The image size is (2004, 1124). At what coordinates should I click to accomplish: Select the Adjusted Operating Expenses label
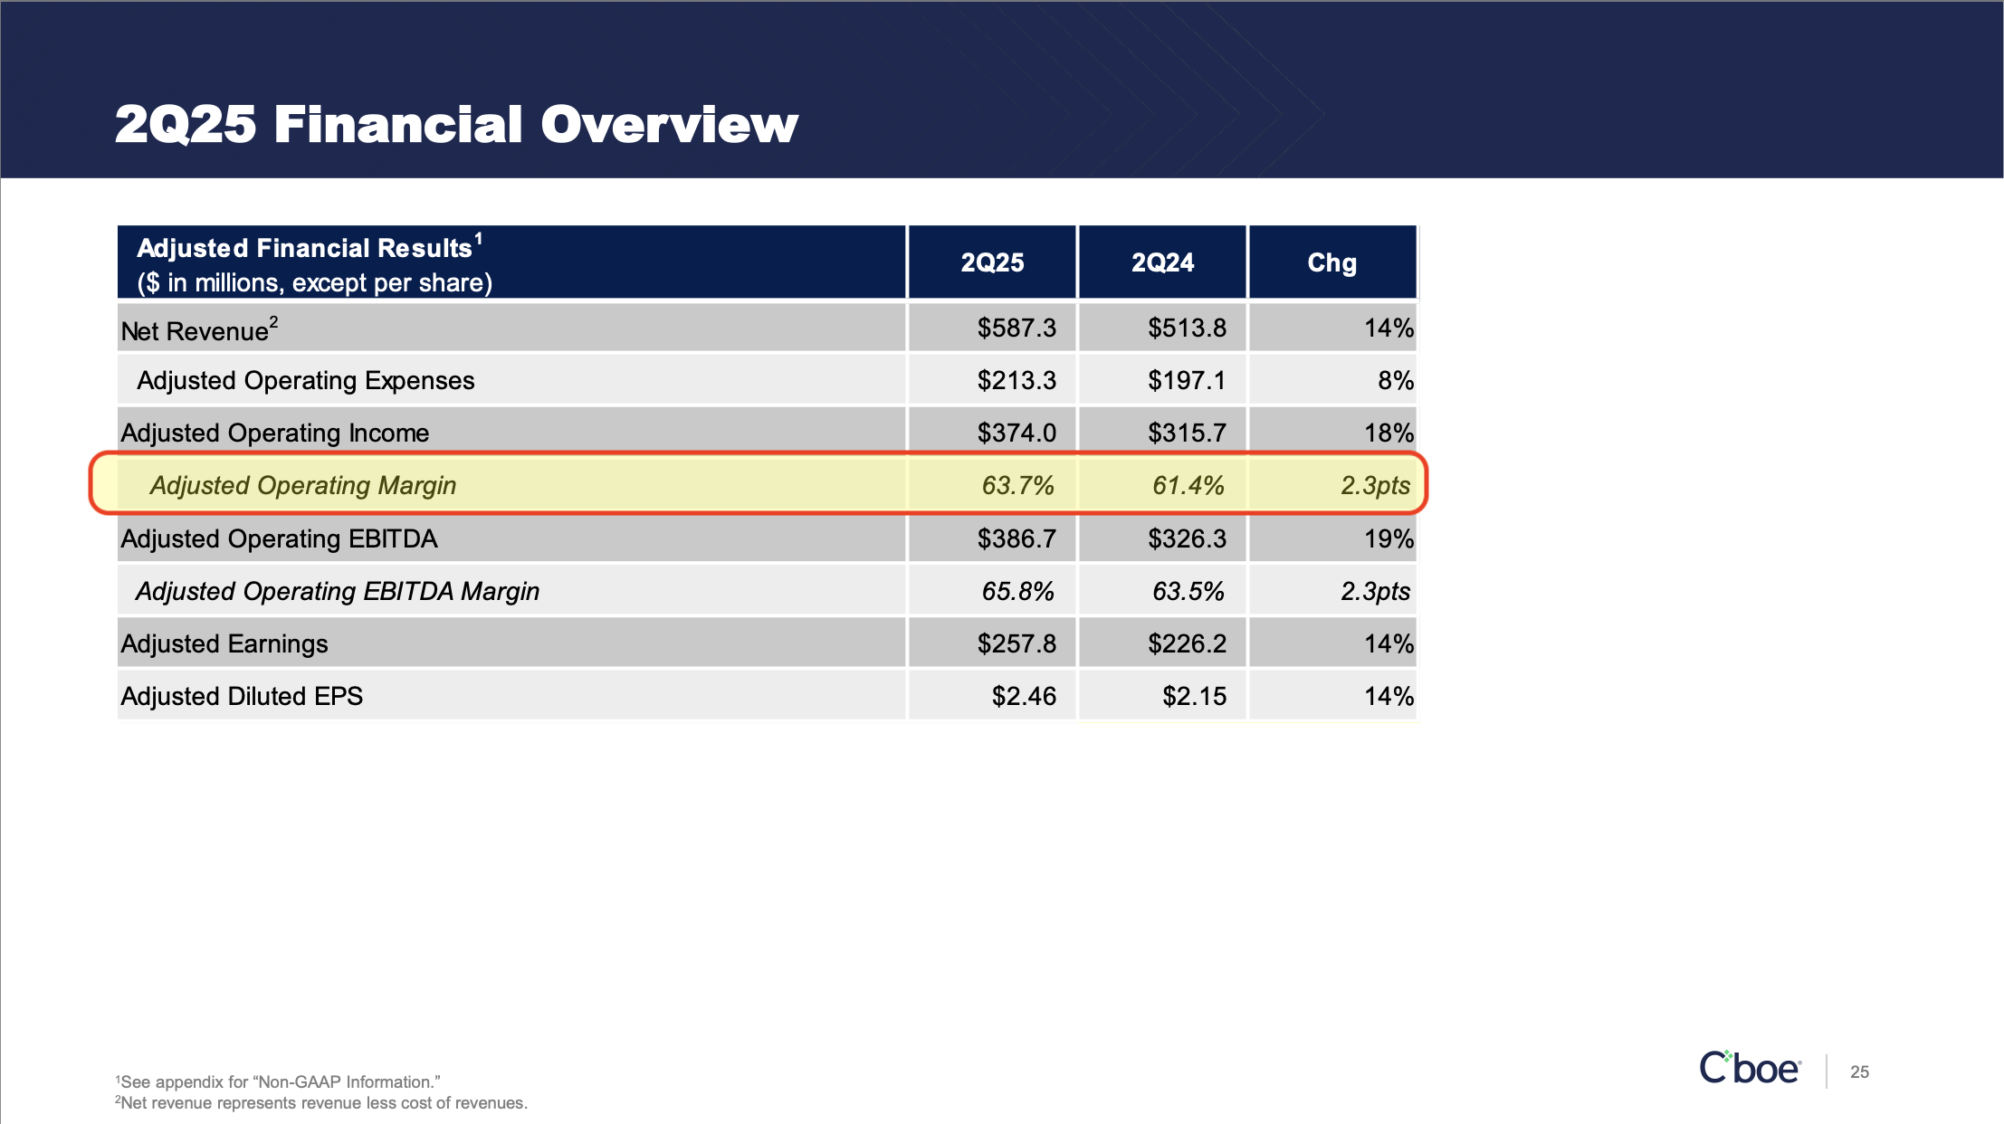(305, 380)
